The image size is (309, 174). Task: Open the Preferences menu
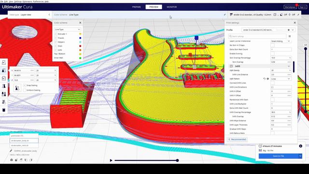coord(38,1)
